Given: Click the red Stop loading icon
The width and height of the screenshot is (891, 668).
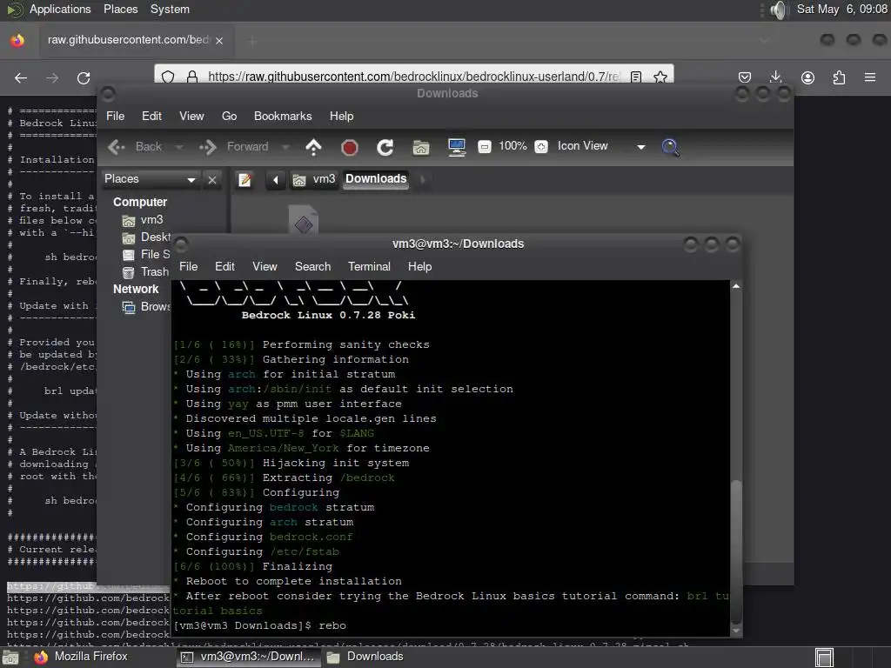Looking at the screenshot, I should tap(350, 148).
